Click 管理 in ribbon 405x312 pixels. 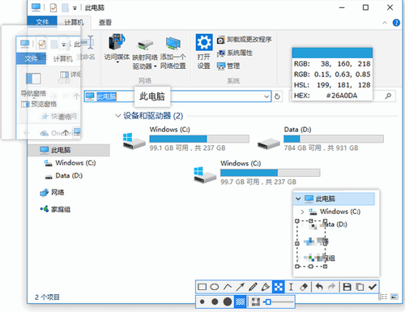coord(228,66)
